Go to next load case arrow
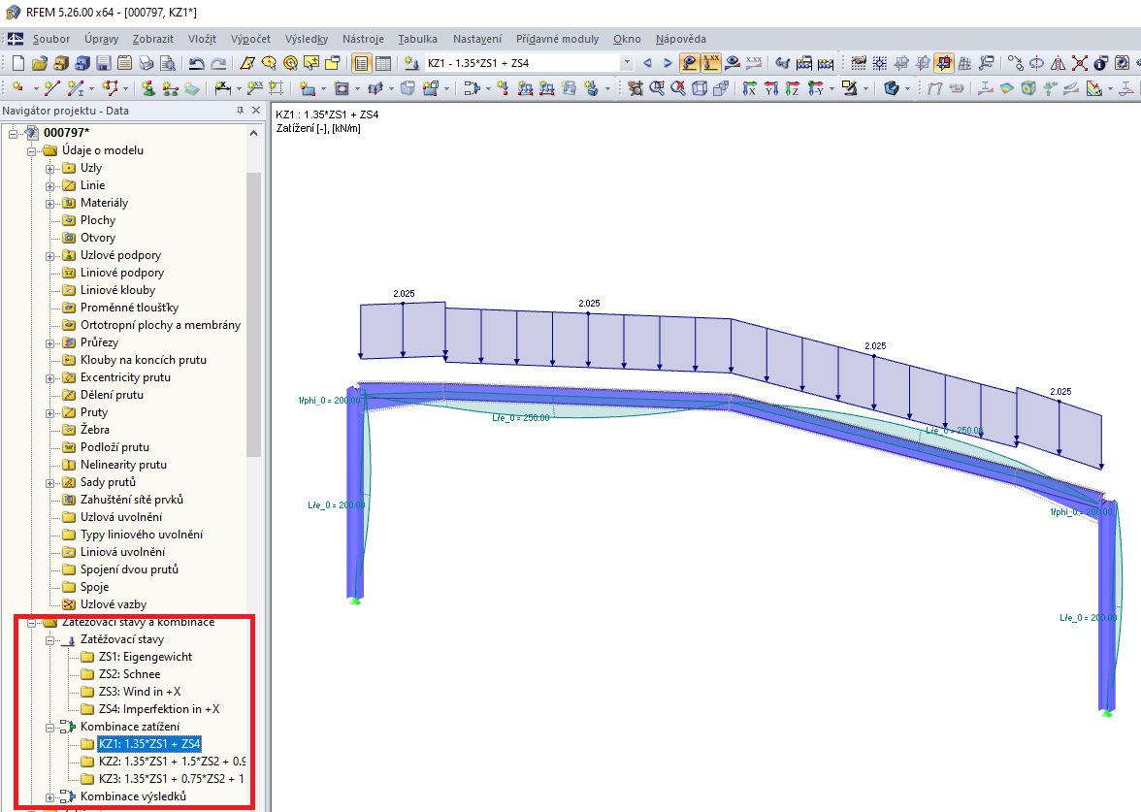This screenshot has height=812, width=1141. click(668, 63)
